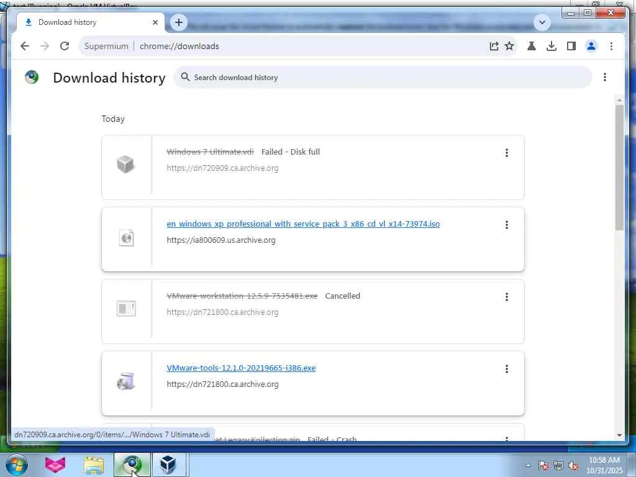Viewport: 636px width, 477px height.
Task: Reload the downloads page
Action: pyautogui.click(x=65, y=46)
